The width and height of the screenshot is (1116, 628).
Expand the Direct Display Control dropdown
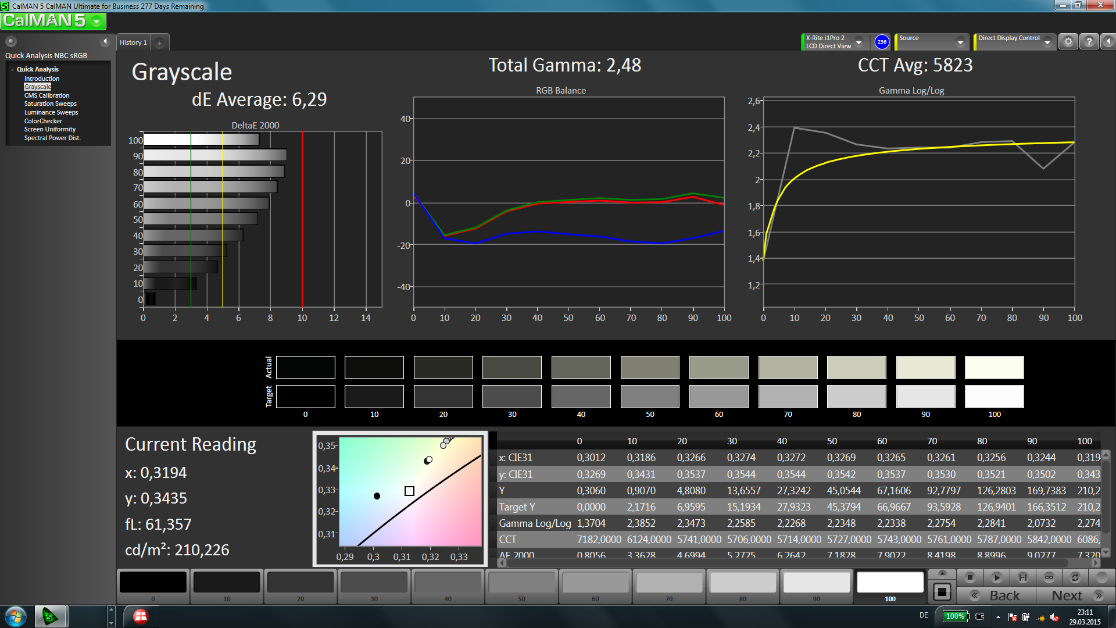coord(1047,42)
